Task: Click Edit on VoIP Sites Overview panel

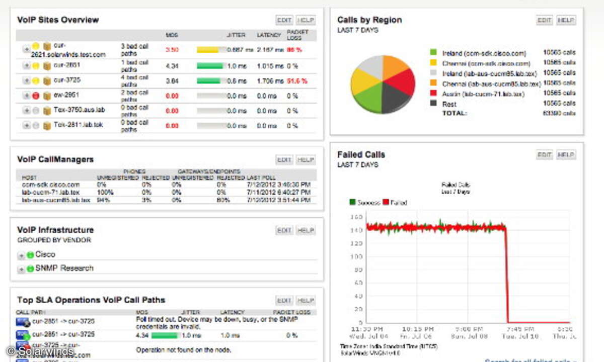Action: tap(284, 20)
